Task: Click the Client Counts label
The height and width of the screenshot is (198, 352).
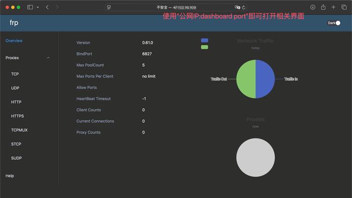Action: pyautogui.click(x=88, y=110)
